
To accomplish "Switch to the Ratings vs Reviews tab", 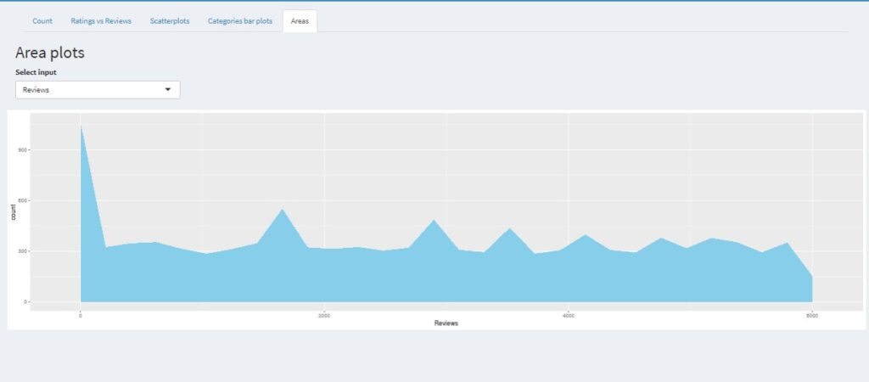I will [101, 20].
